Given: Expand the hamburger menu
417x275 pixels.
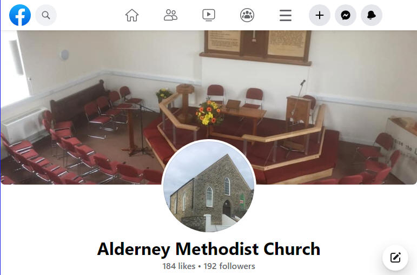Looking at the screenshot, I should (x=286, y=15).
